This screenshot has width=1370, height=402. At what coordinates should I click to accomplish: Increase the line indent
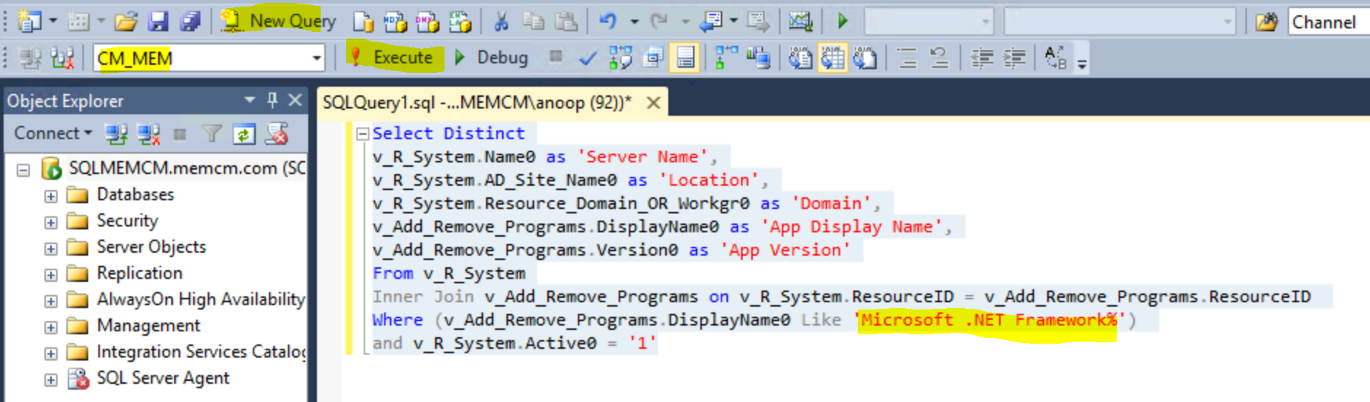click(x=1014, y=58)
